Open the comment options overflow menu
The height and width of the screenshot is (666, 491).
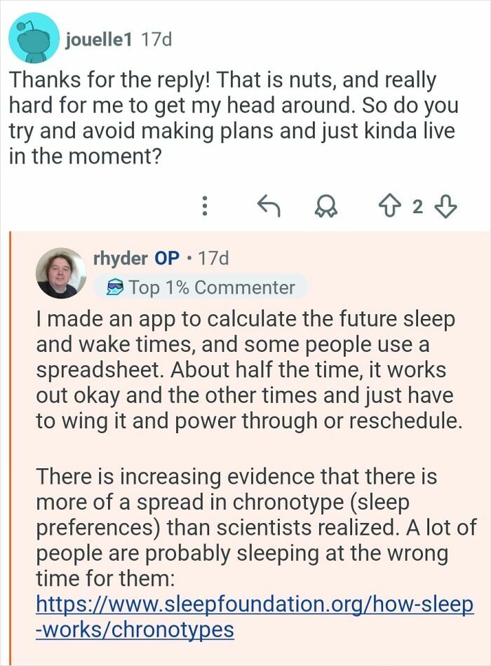tap(204, 206)
